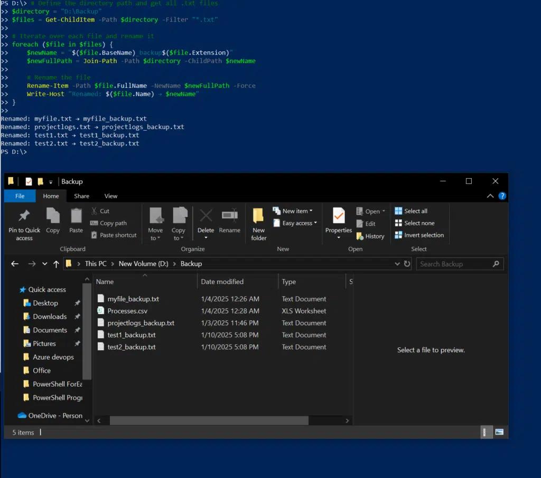The height and width of the screenshot is (478, 541).
Task: Select all files using Select all
Action: click(x=413, y=210)
